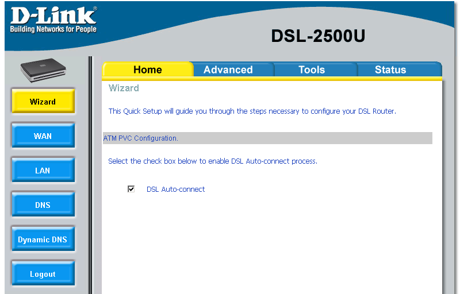Open Dynamic DNS settings
This screenshot has width=460, height=294.
pos(43,239)
